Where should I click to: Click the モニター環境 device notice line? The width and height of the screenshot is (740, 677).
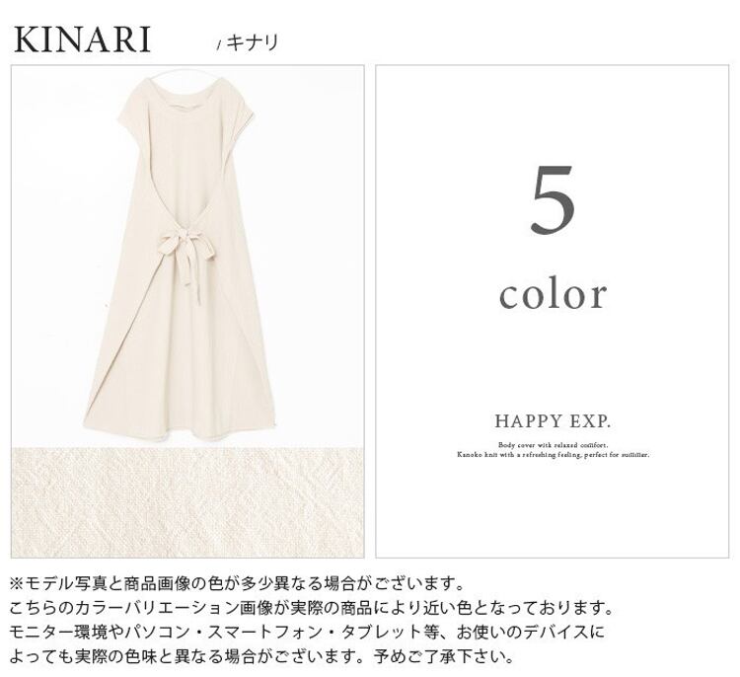click(307, 633)
